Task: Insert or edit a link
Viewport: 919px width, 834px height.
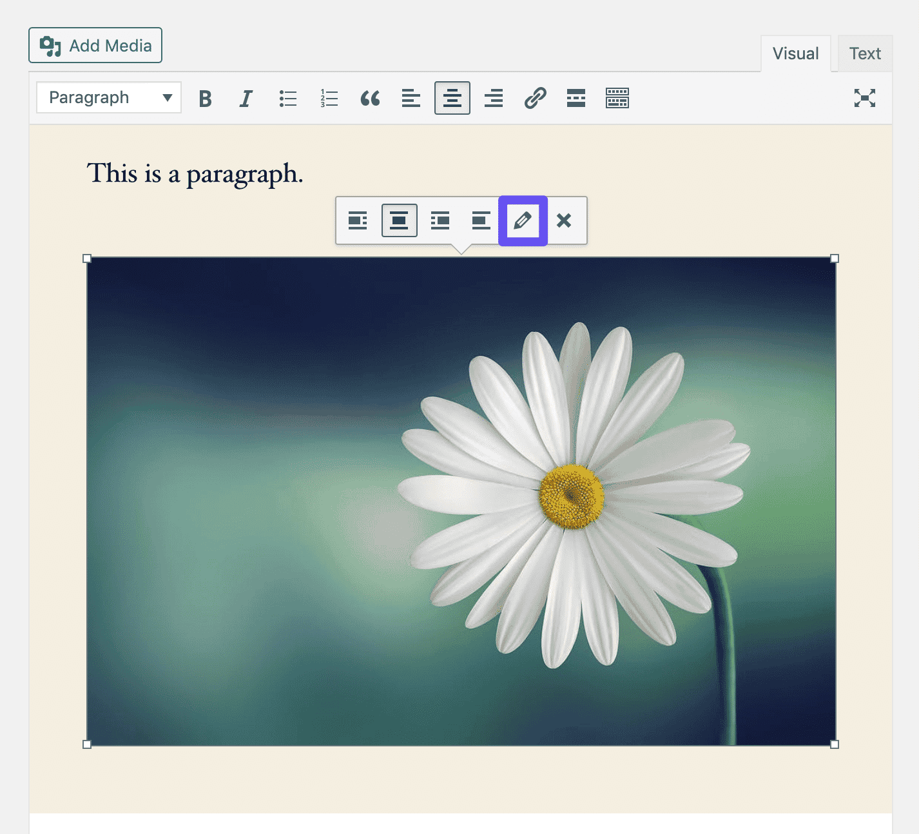Action: (535, 99)
